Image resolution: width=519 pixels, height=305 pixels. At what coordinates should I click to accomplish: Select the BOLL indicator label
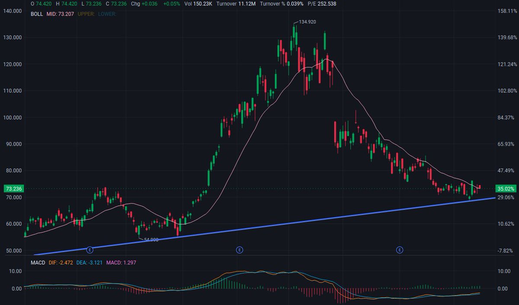click(x=37, y=14)
